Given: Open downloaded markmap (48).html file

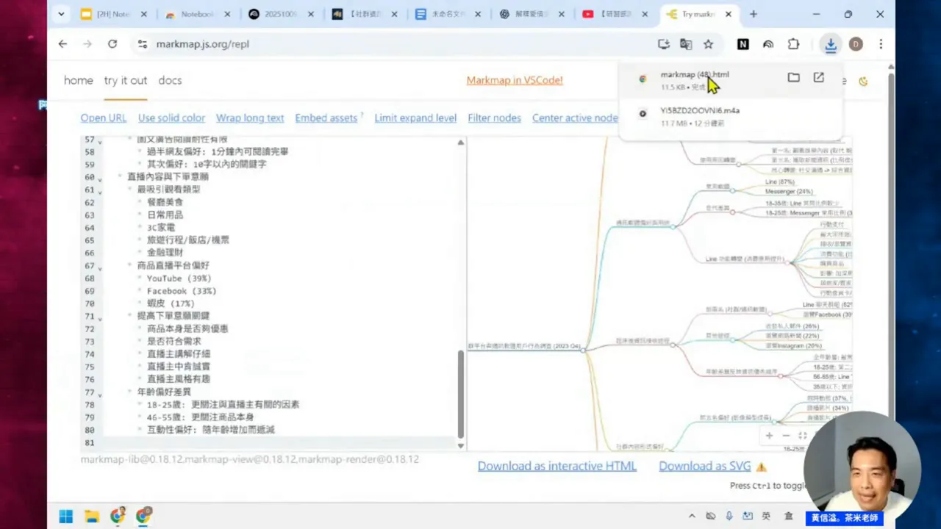Looking at the screenshot, I should pos(695,74).
